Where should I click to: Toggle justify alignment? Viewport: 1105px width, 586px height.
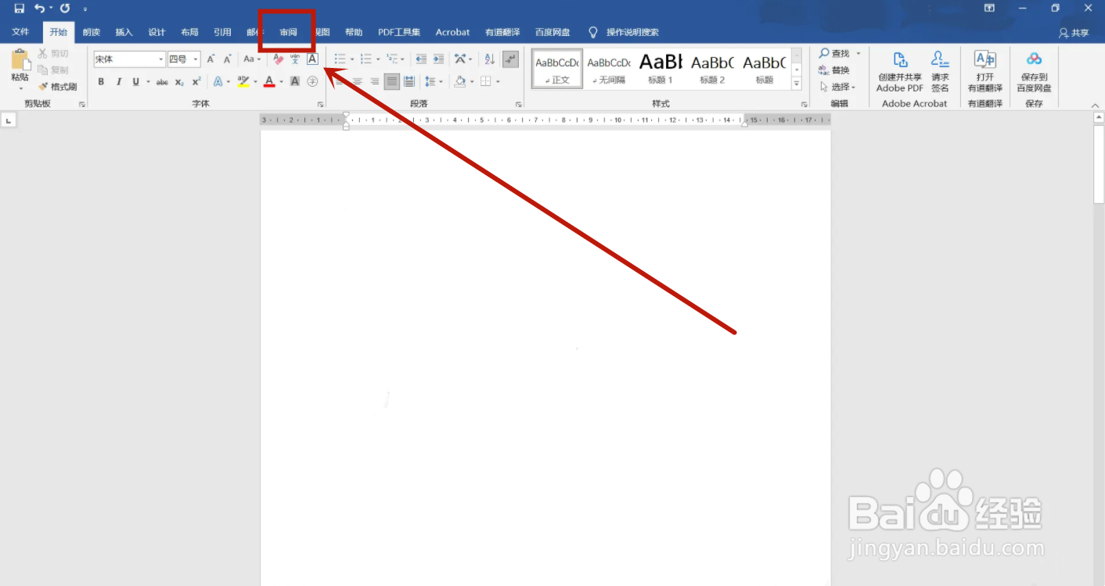tap(391, 81)
